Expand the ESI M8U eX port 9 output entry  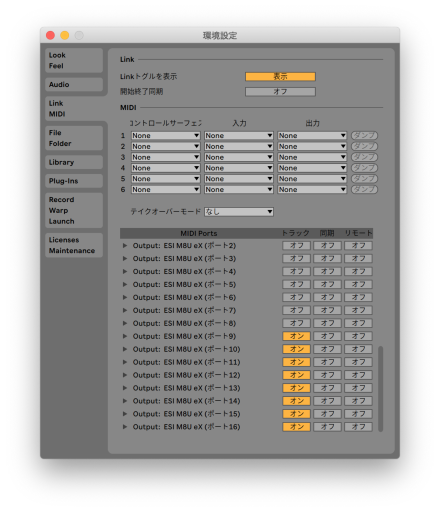pyautogui.click(x=125, y=336)
